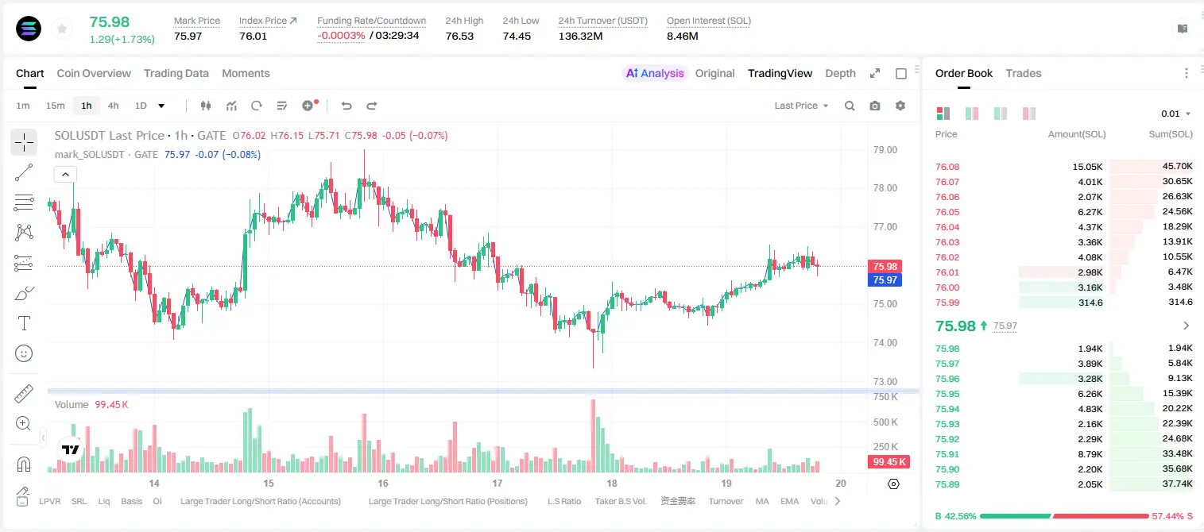Click the buy/sell ratio bar

(x=1064, y=516)
